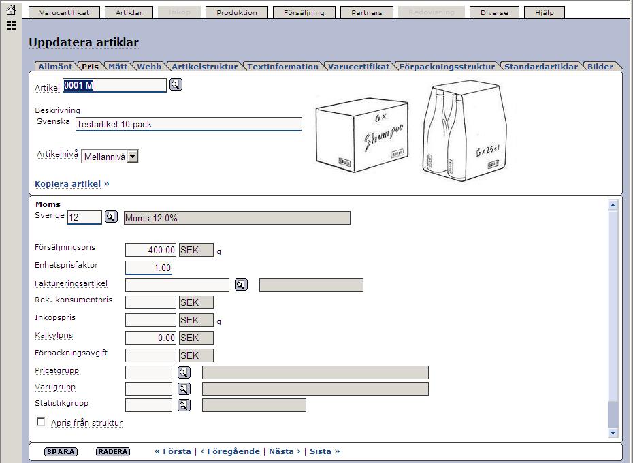Open Statistikgrupp lookup magnifier
Screen dimensions: 633x463
[184, 405]
